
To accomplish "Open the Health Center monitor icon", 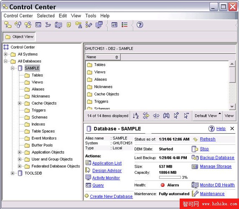I will tap(58, 25).
